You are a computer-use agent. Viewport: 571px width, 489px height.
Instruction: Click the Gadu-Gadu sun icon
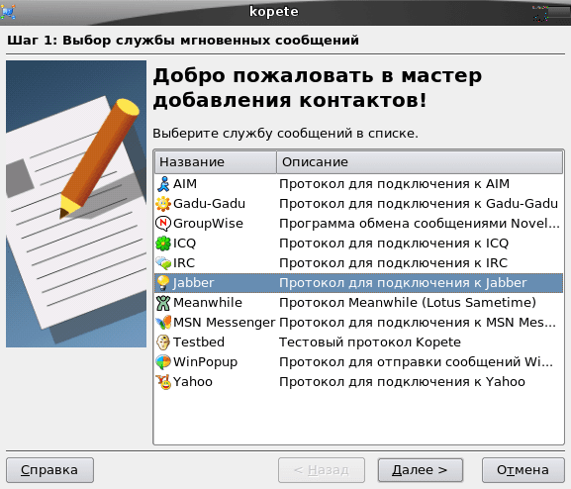tap(163, 204)
